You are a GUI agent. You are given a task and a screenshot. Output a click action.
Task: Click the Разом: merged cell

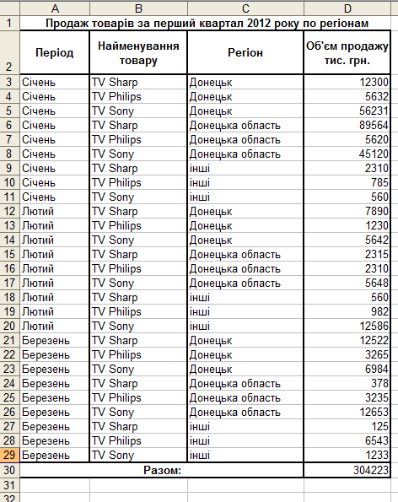162,470
